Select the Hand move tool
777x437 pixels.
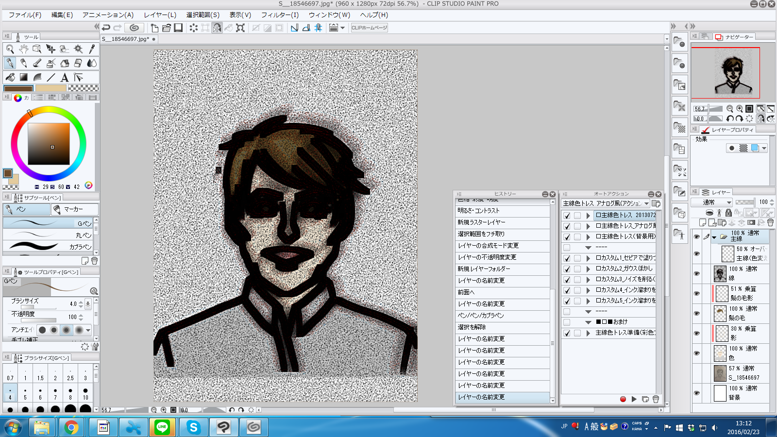pos(23,49)
